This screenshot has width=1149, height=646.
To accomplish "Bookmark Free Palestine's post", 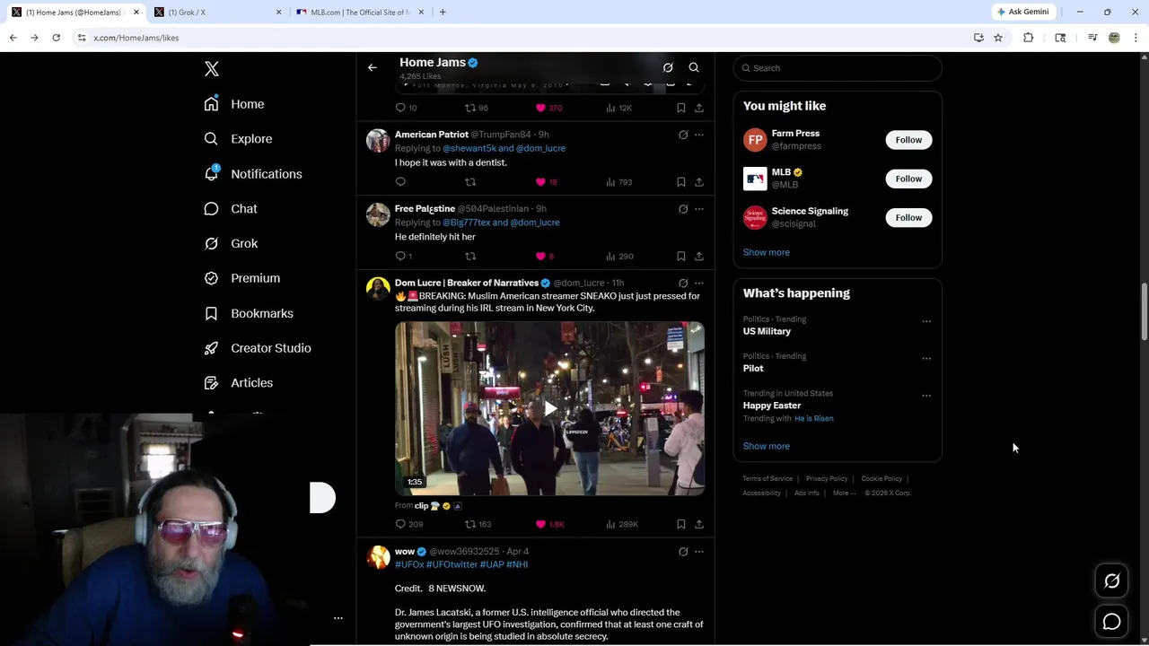I will [681, 257].
